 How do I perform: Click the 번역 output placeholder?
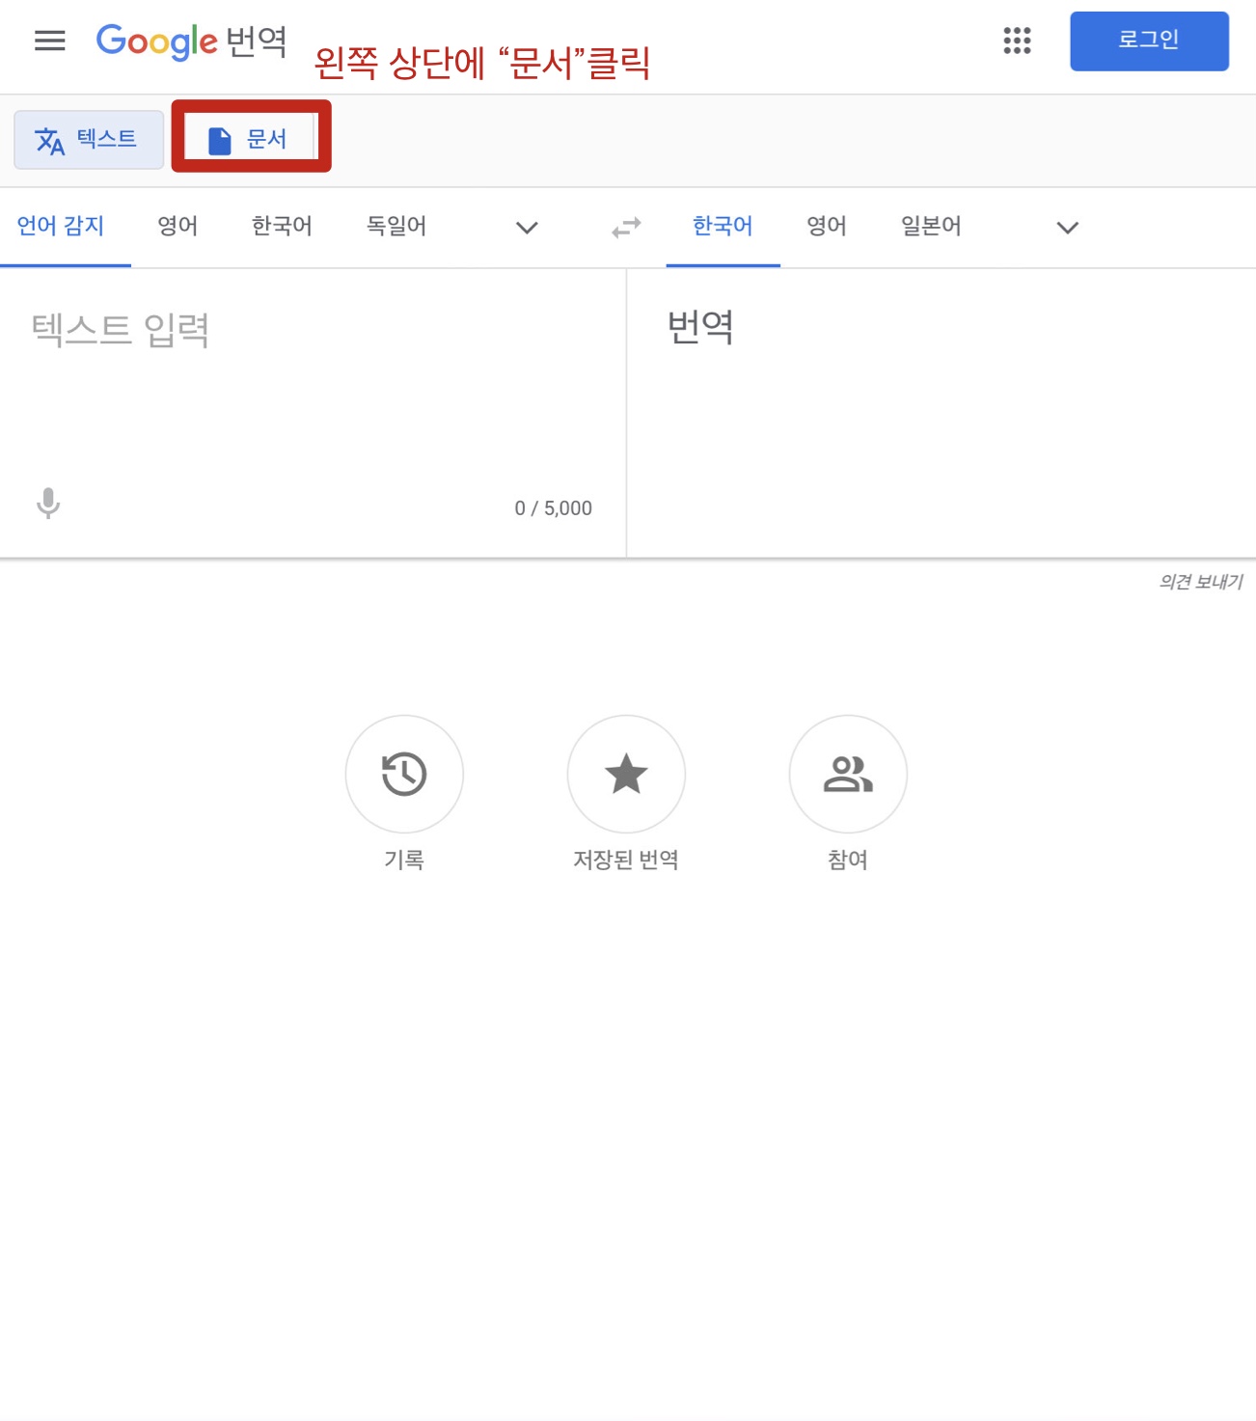[700, 327]
